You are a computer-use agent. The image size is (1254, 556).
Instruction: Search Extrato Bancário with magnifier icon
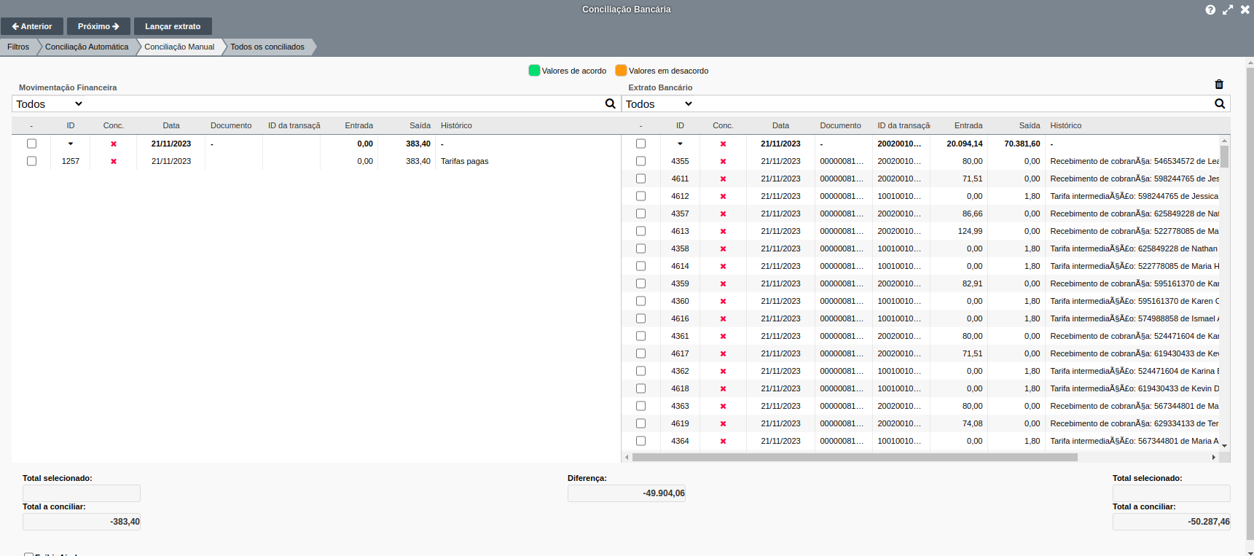tap(1220, 103)
